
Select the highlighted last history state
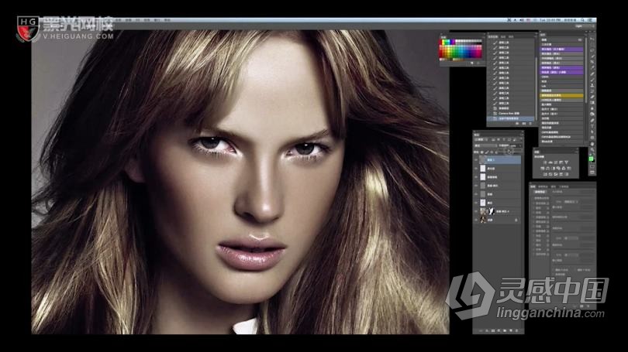pyautogui.click(x=511, y=118)
